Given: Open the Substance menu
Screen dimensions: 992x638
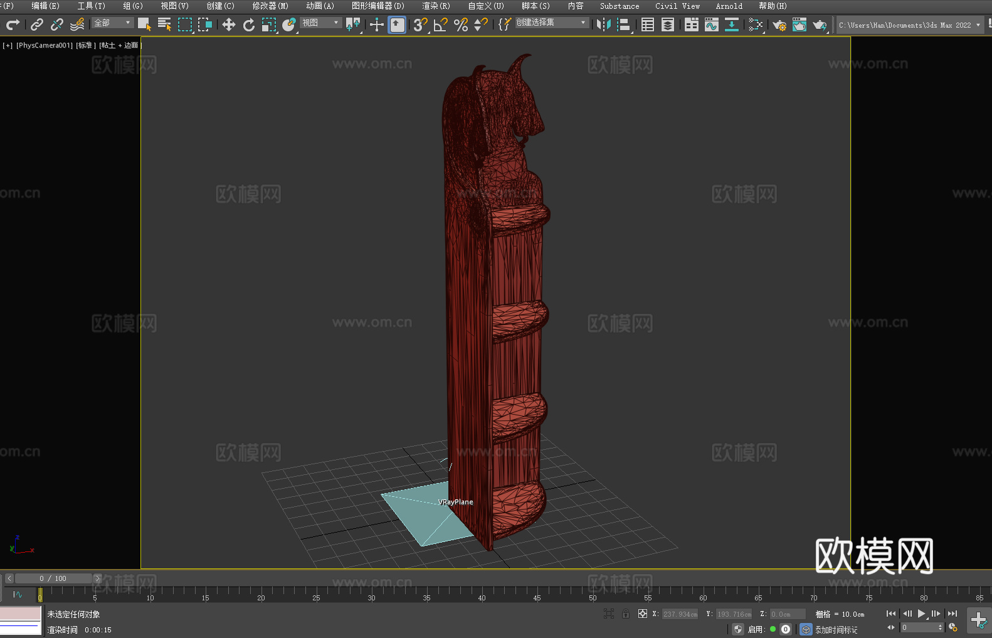Looking at the screenshot, I should (620, 6).
